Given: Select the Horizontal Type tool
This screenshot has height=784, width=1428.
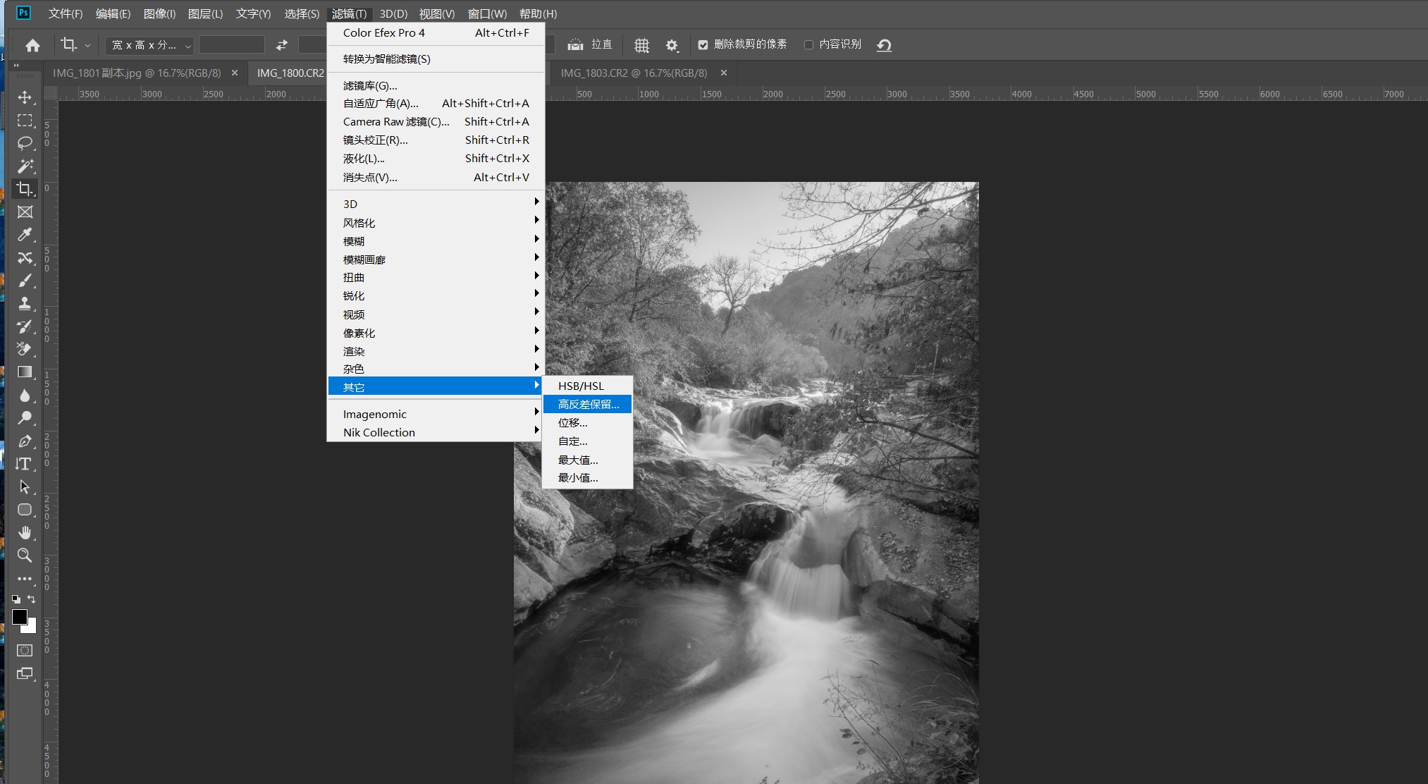Looking at the screenshot, I should coord(25,464).
